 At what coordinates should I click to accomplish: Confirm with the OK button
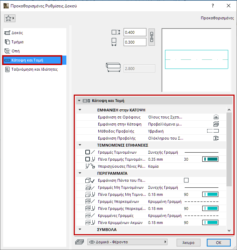click(x=218, y=243)
